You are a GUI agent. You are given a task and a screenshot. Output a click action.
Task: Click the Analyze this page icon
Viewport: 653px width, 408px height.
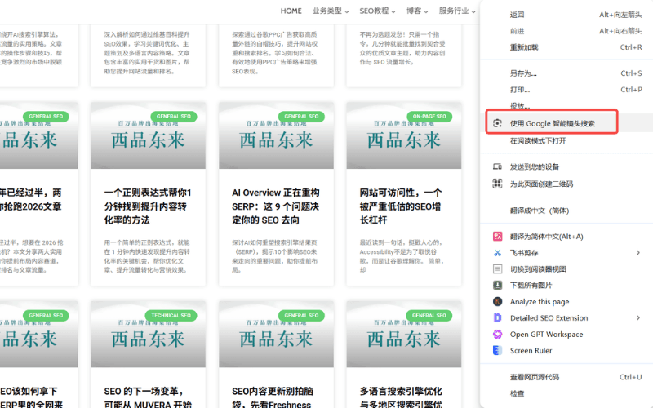point(497,301)
